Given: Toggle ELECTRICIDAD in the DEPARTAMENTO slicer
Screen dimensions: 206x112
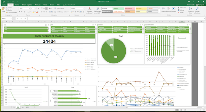Looking at the screenshot, I should pos(172,28).
